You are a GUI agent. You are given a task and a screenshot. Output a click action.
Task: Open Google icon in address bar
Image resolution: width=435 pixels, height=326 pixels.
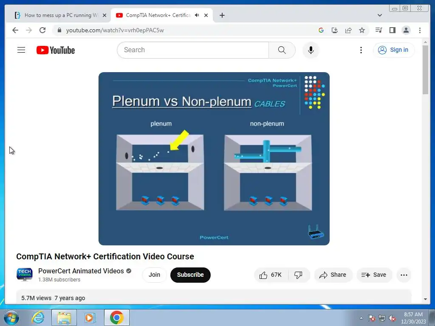pos(321,30)
